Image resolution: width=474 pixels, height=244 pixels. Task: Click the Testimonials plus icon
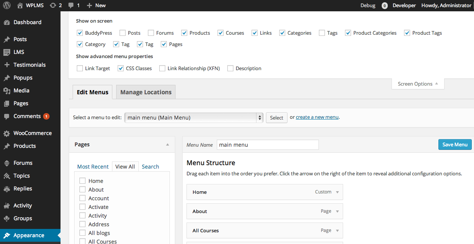point(7,65)
